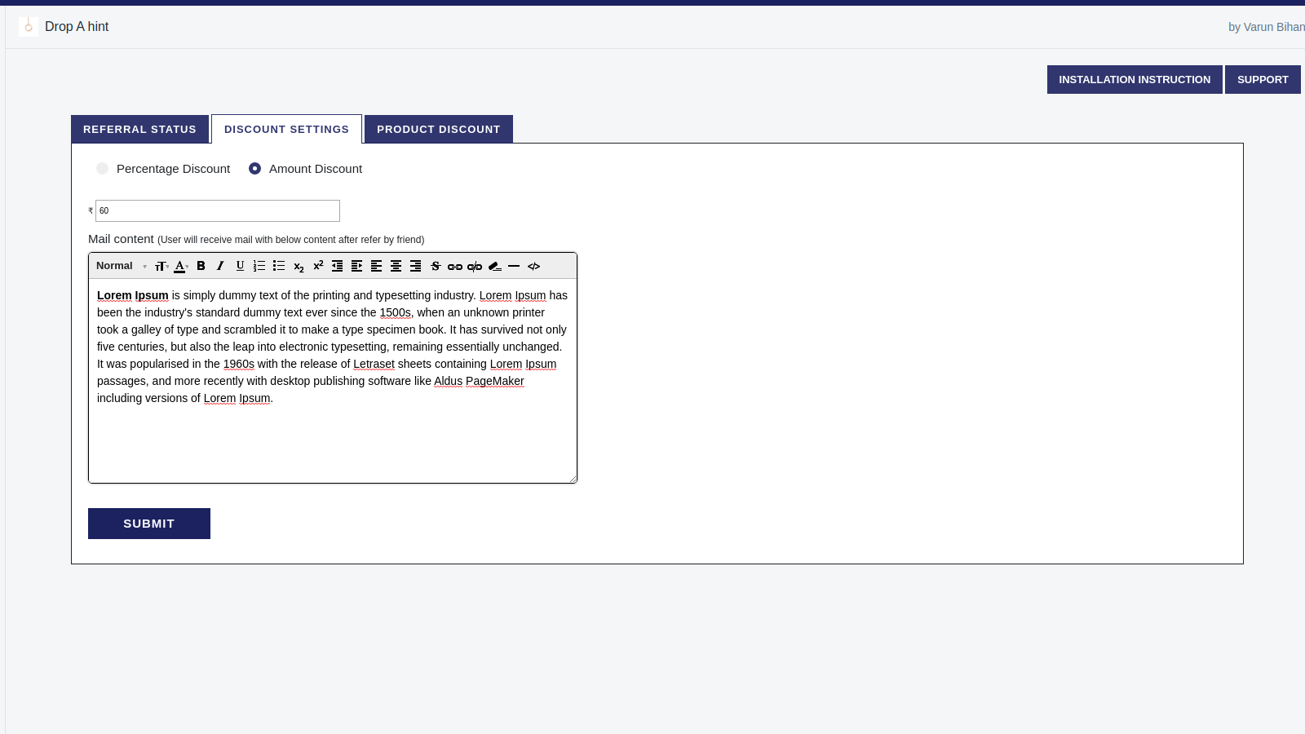Center-align the mail text
This screenshot has height=734, width=1305.
[x=396, y=266]
